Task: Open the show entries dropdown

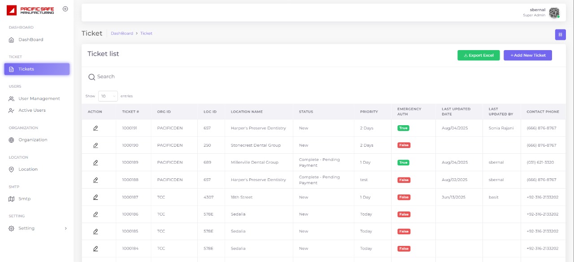Action: coord(108,96)
